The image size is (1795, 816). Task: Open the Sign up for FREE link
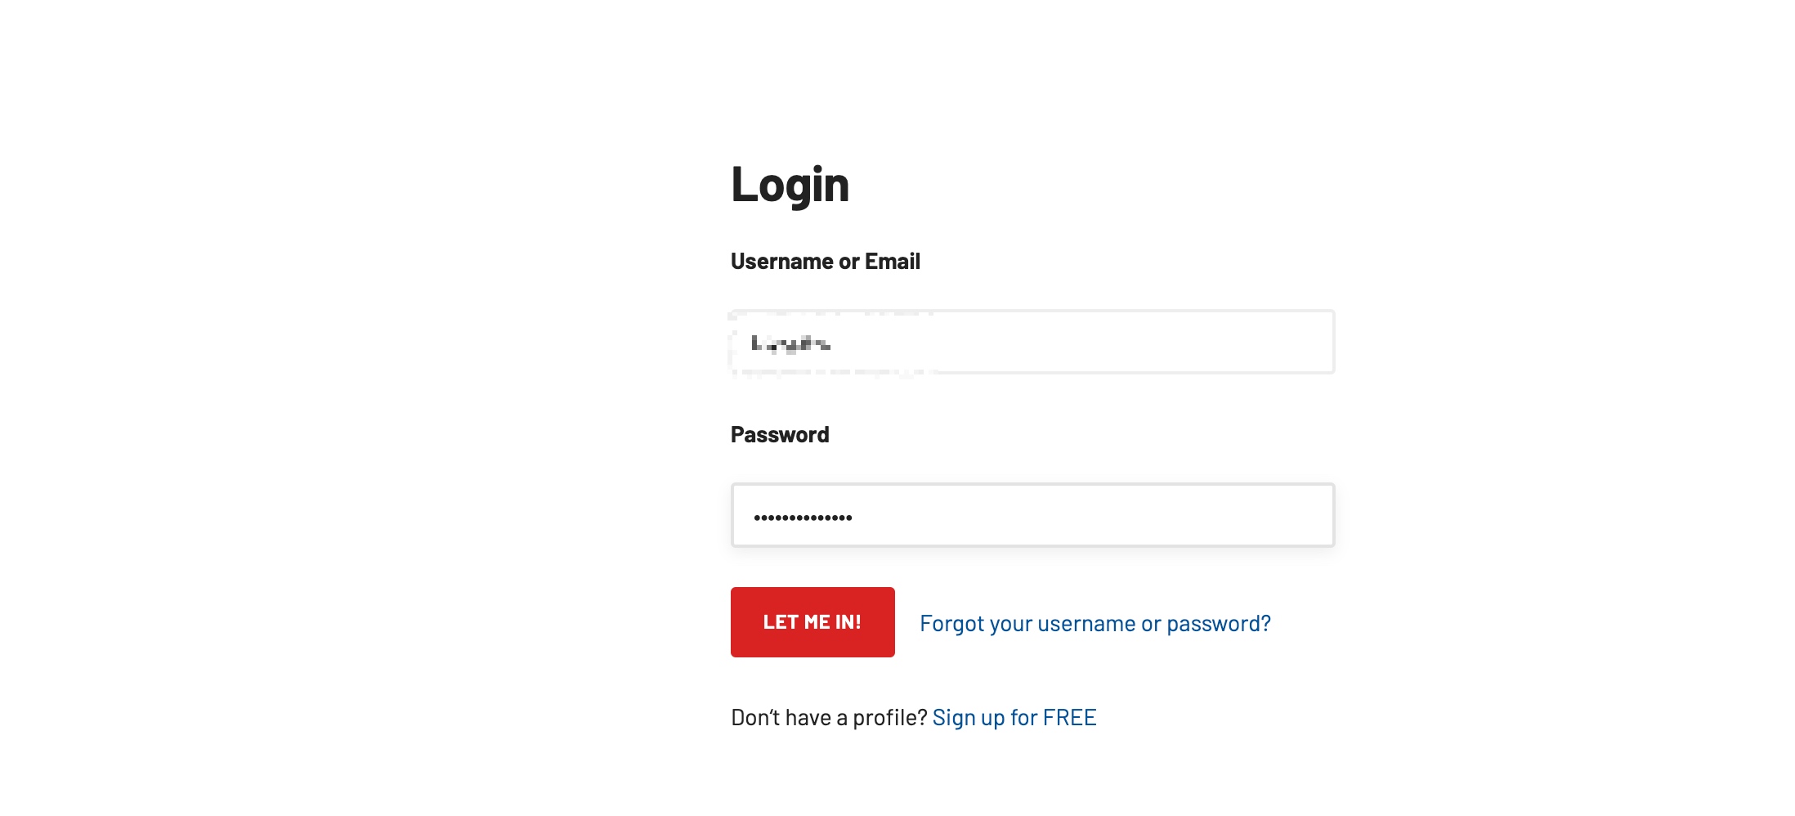[1014, 718]
